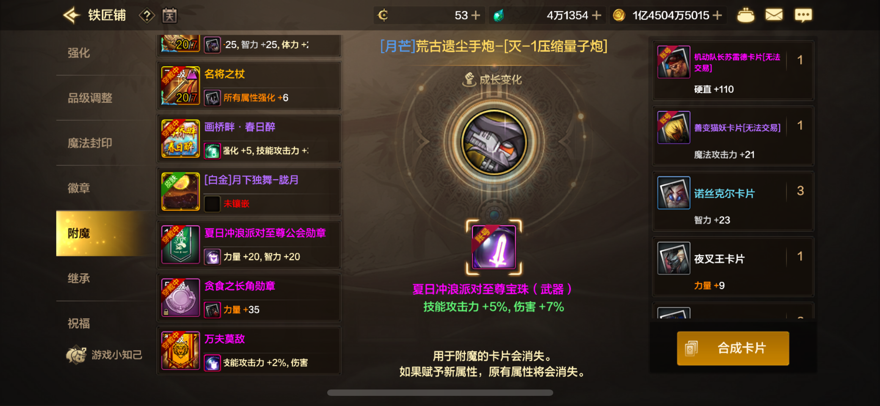Add gold with plus beside 1亿4504万5015

coord(717,16)
